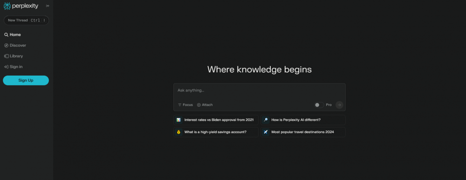Select Most popular travel destinations 2024
The width and height of the screenshot is (466, 180).
click(x=303, y=132)
